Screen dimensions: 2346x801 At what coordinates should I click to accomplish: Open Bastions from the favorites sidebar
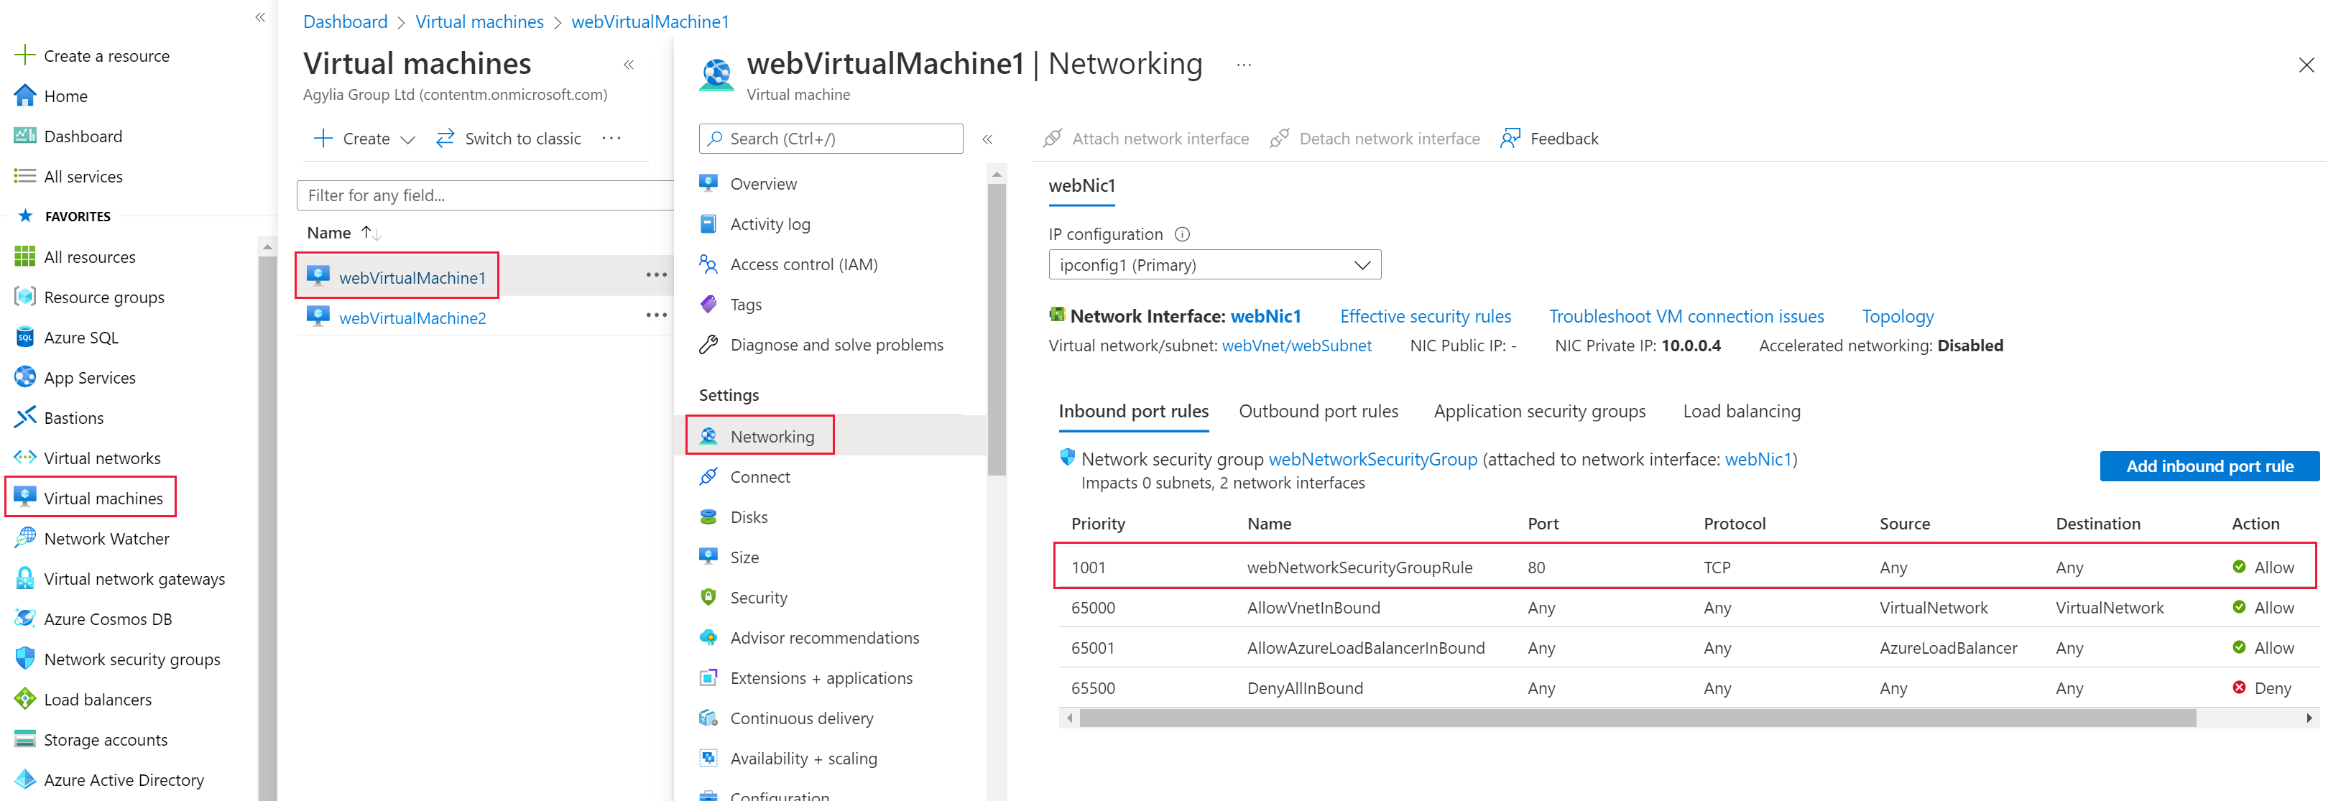pyautogui.click(x=74, y=418)
